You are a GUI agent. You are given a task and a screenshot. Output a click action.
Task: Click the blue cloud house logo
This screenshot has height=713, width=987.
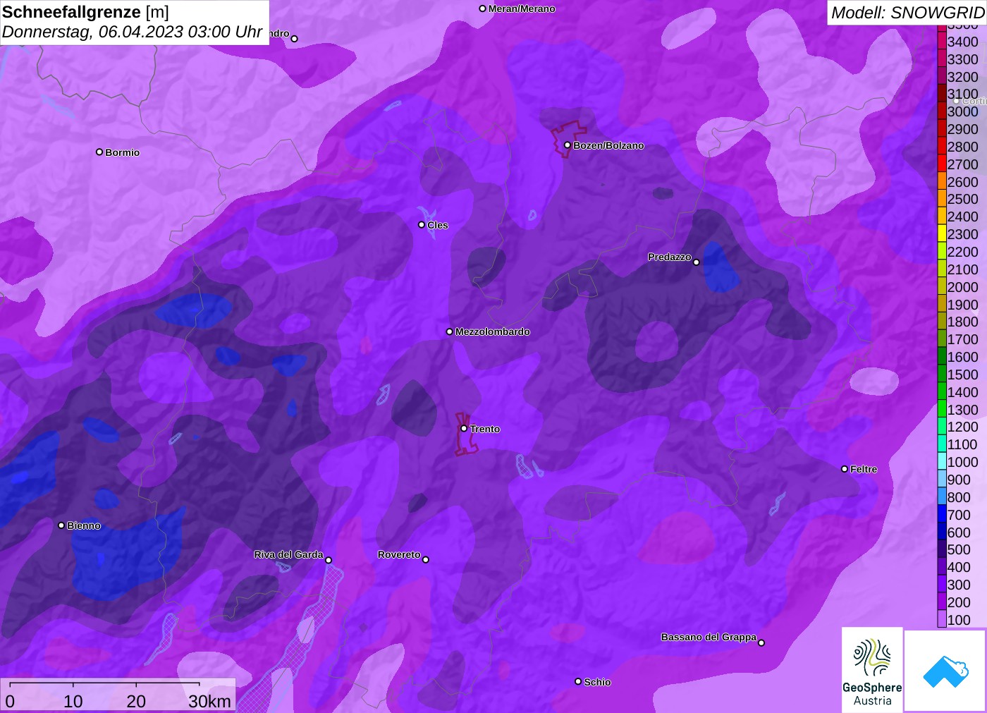945,671
